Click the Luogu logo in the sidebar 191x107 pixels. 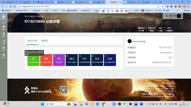click(x=4, y=17)
